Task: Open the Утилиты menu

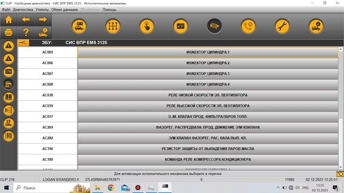Action: coord(42,10)
